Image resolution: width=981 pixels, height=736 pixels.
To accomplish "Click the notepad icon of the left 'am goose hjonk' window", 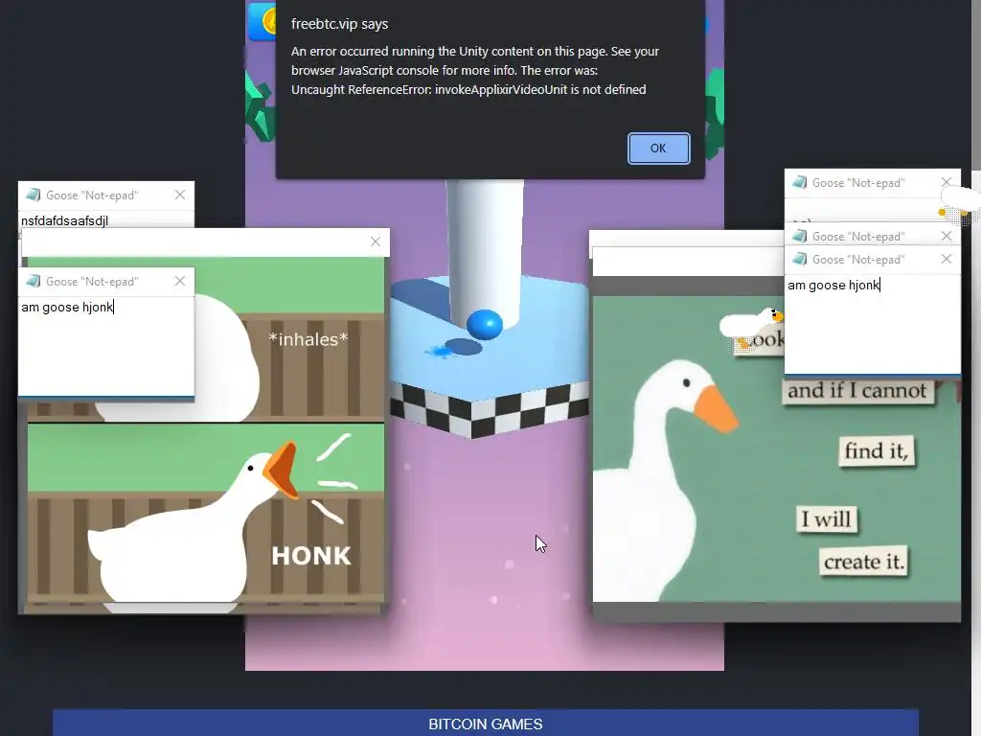I will point(34,281).
